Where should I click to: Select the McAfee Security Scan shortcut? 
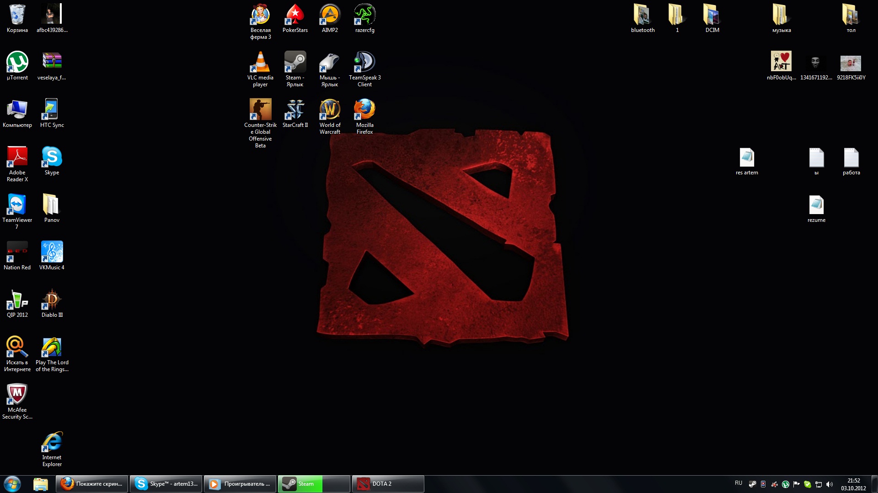pyautogui.click(x=17, y=401)
